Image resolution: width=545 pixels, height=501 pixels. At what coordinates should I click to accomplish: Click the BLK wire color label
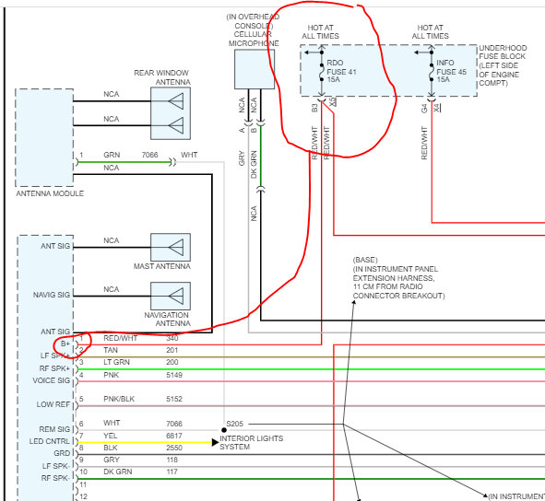(110, 448)
